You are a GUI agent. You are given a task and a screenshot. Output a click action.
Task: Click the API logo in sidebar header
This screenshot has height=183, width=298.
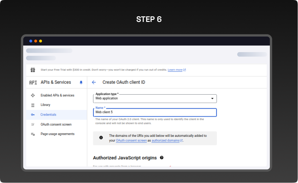click(x=33, y=82)
